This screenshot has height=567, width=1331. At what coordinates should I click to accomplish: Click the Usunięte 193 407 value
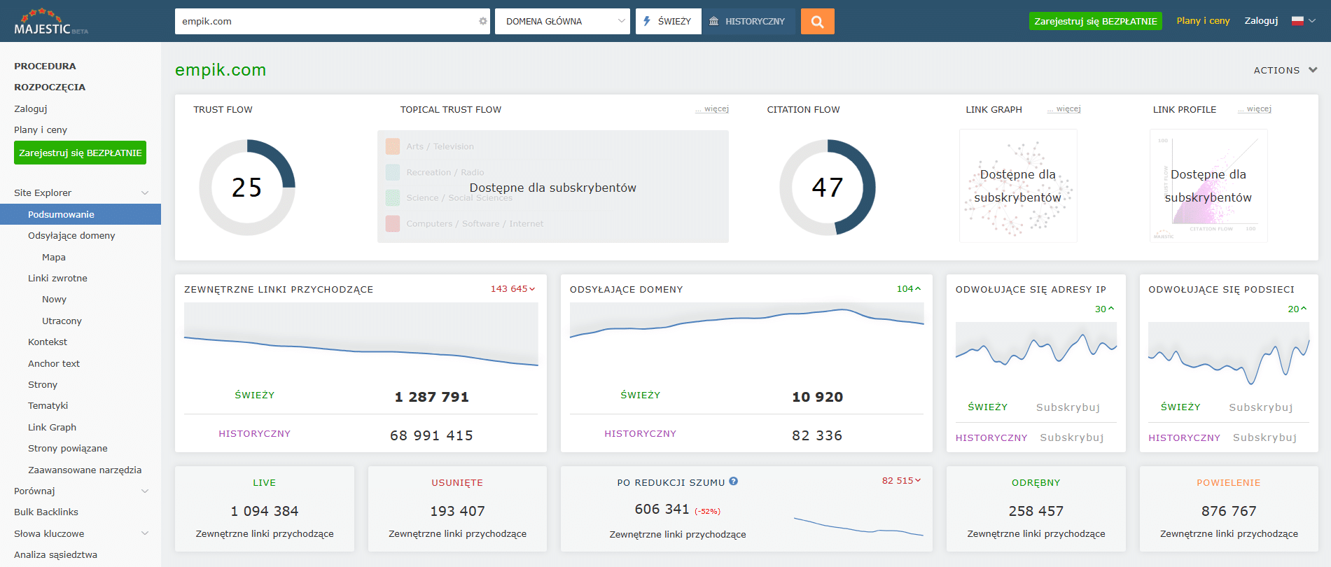click(x=457, y=511)
